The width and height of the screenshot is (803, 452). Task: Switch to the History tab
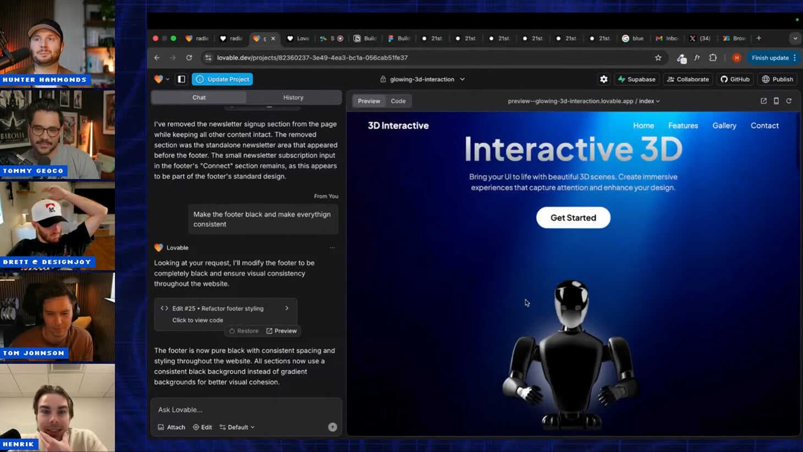(x=293, y=97)
